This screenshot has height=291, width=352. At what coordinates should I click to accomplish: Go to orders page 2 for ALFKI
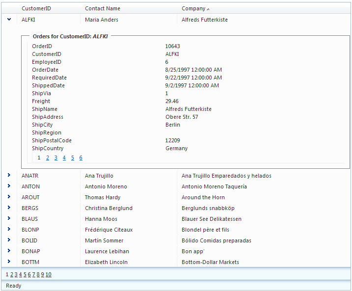point(48,158)
